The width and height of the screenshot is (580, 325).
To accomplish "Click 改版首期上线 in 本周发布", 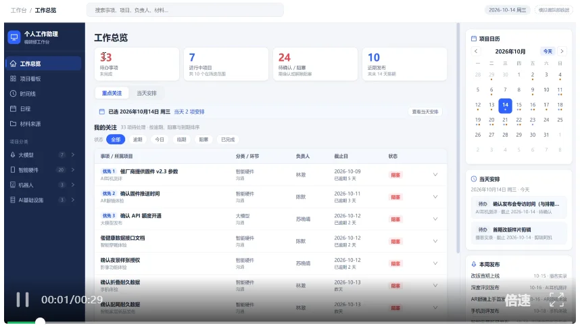I will pyautogui.click(x=485, y=276).
